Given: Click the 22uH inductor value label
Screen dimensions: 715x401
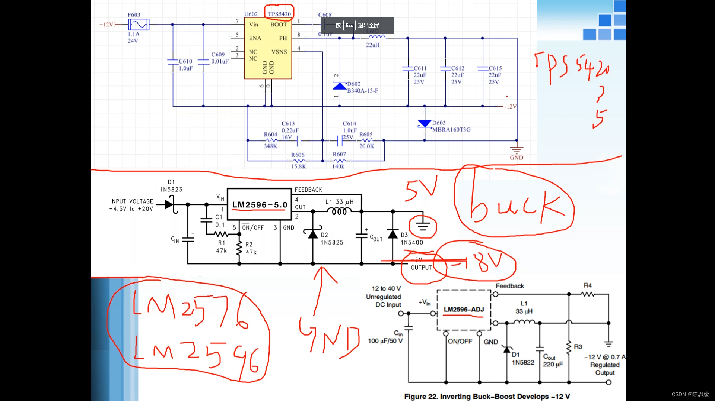Looking at the screenshot, I should 373,45.
